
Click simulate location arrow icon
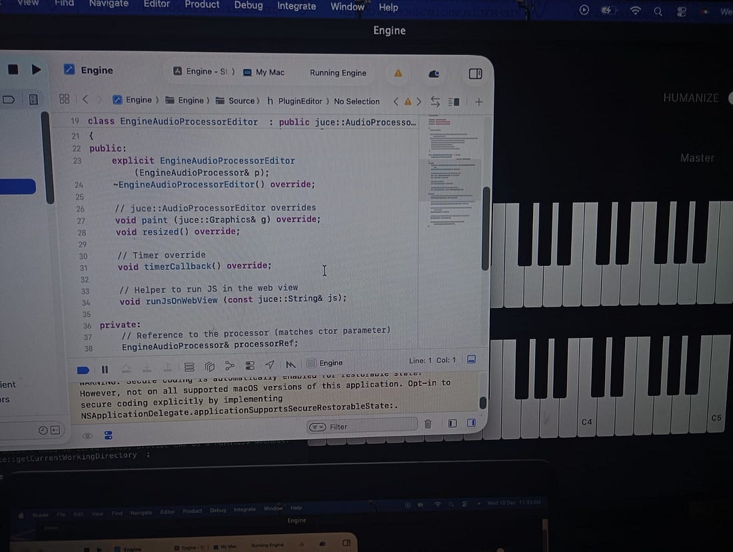click(x=270, y=365)
